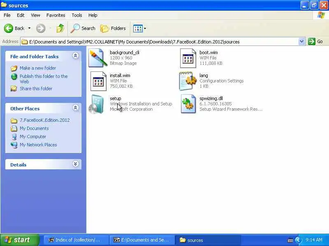Viewport: 329px width, 246px height.
Task: Open the Search pane
Action: (83, 28)
